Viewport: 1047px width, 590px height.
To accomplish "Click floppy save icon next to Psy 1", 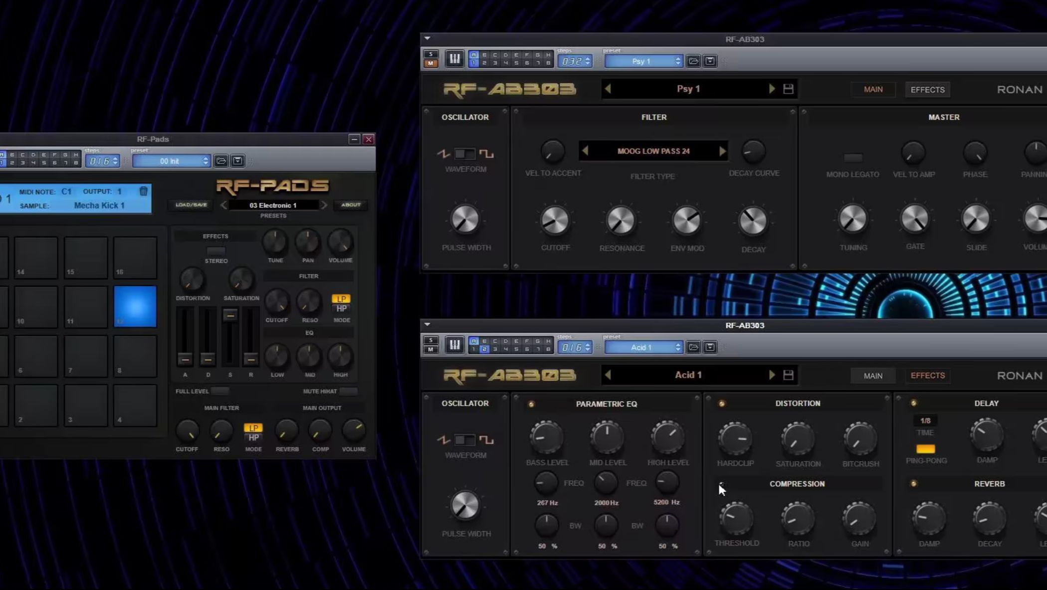I will (788, 89).
